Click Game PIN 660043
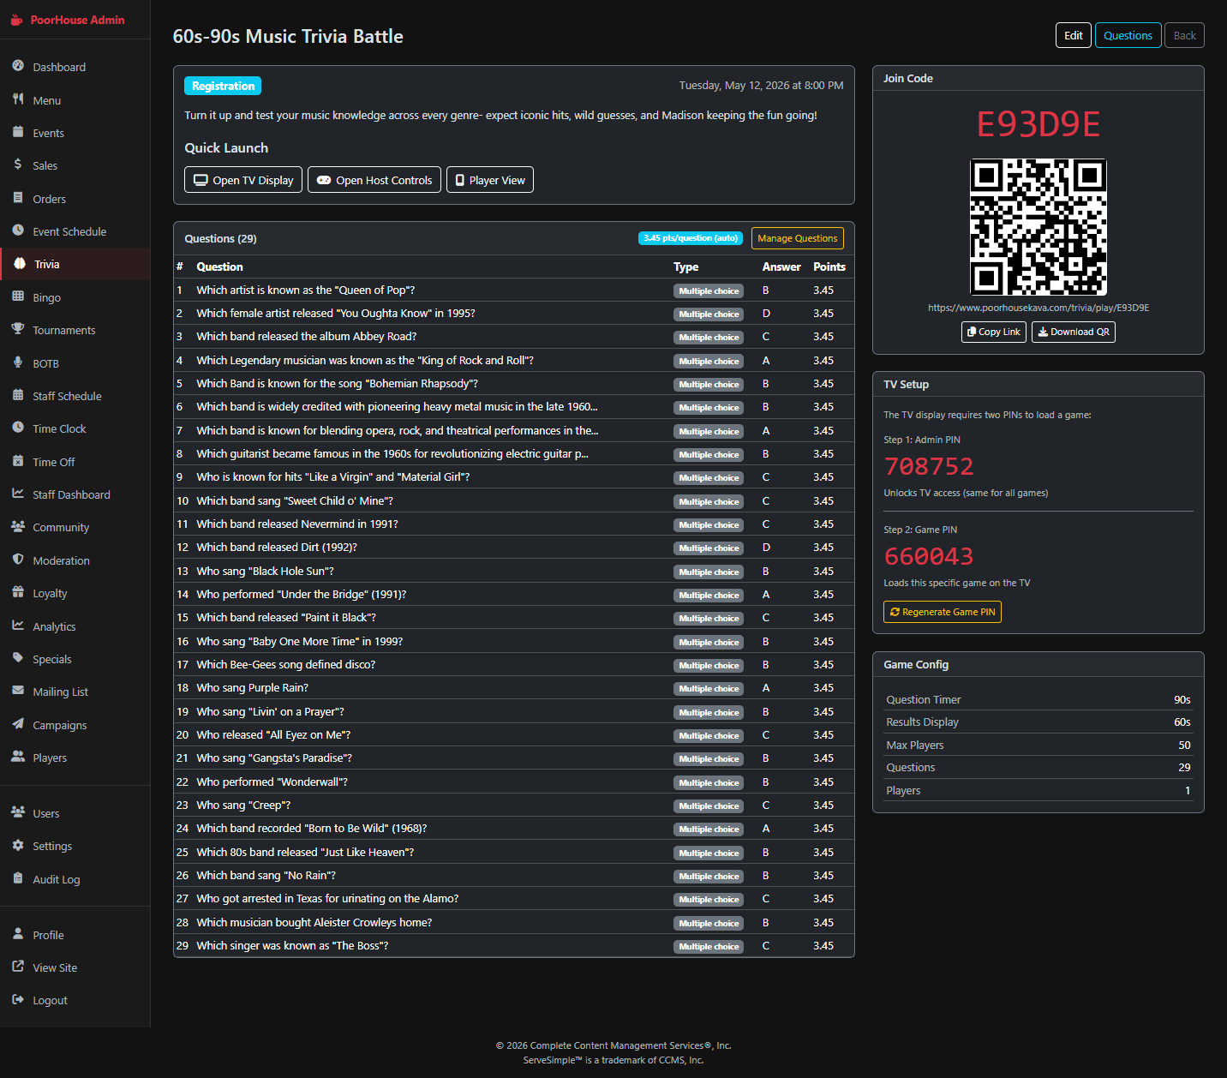Screen dimensions: 1227x1078 point(929,556)
